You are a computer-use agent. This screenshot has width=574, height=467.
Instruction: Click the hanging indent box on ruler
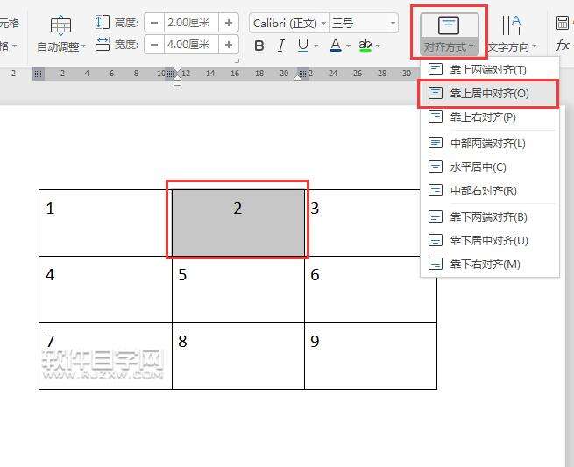[177, 82]
